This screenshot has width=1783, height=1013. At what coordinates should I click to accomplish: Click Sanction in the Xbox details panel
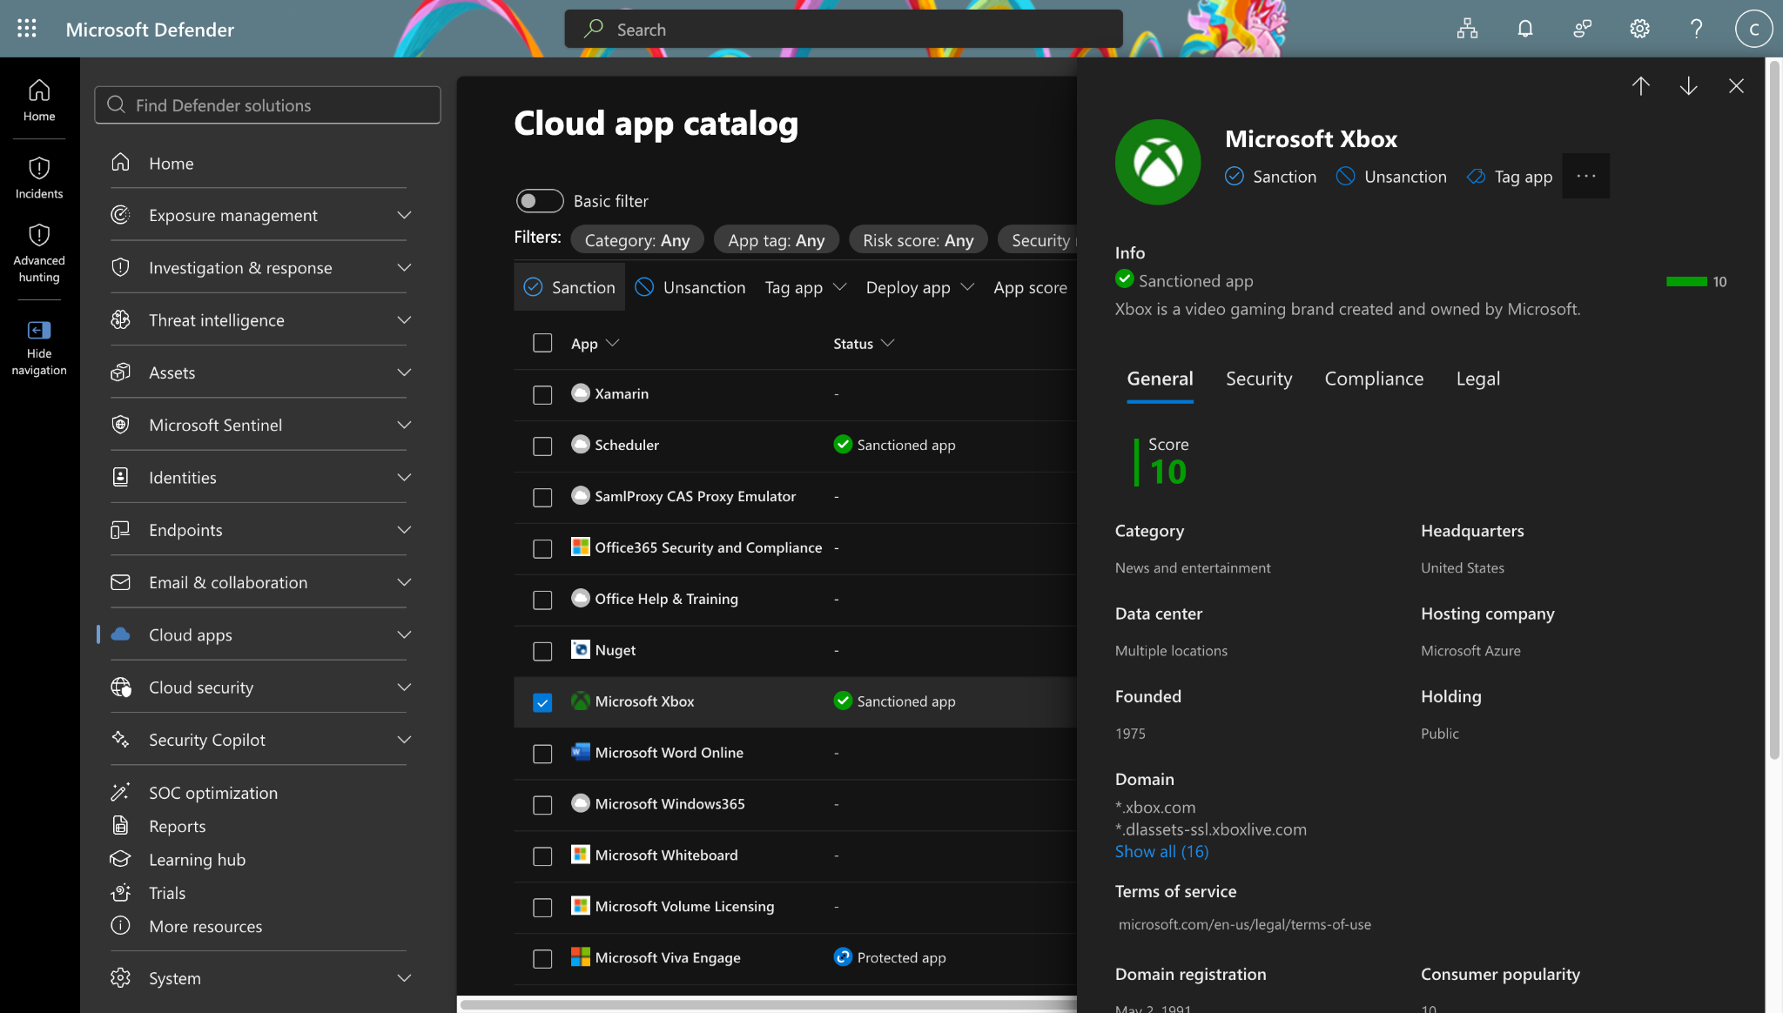pos(1270,177)
